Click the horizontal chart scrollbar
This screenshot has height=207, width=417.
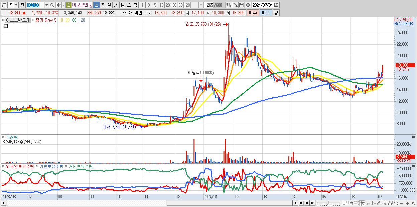(x=146, y=203)
